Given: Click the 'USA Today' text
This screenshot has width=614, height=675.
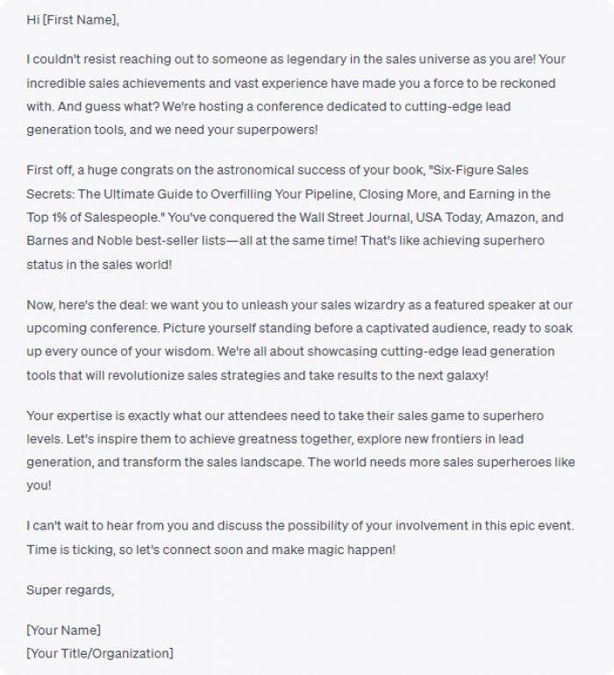Looking at the screenshot, I should coord(448,217).
